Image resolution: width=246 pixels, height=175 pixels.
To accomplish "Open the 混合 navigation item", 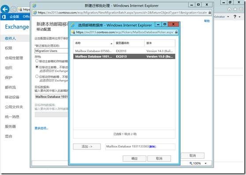I will point(8,136).
